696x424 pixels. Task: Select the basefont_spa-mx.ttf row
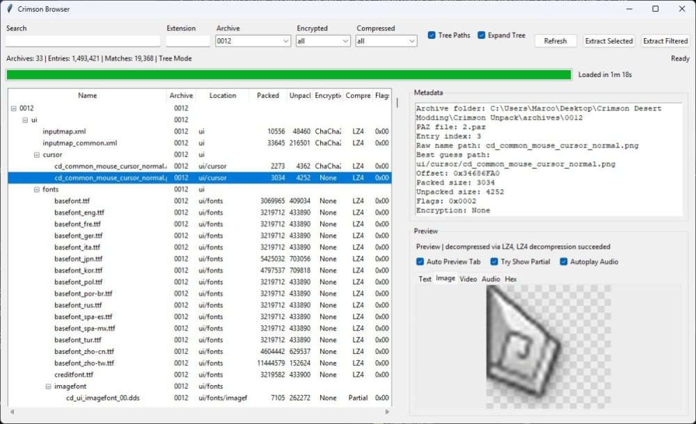[x=200, y=328]
